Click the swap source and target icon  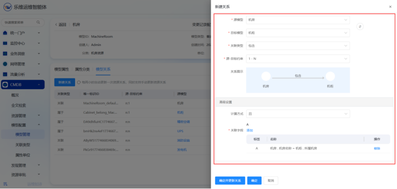tap(360, 26)
